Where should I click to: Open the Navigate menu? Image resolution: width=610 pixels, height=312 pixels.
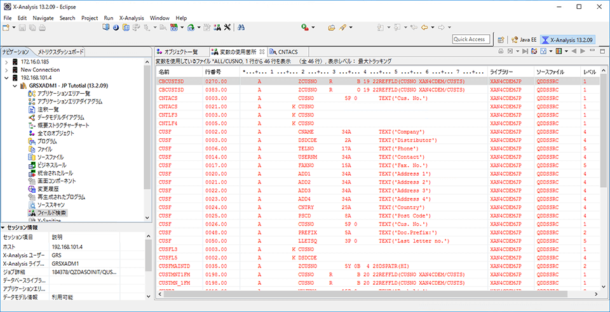(x=43, y=18)
